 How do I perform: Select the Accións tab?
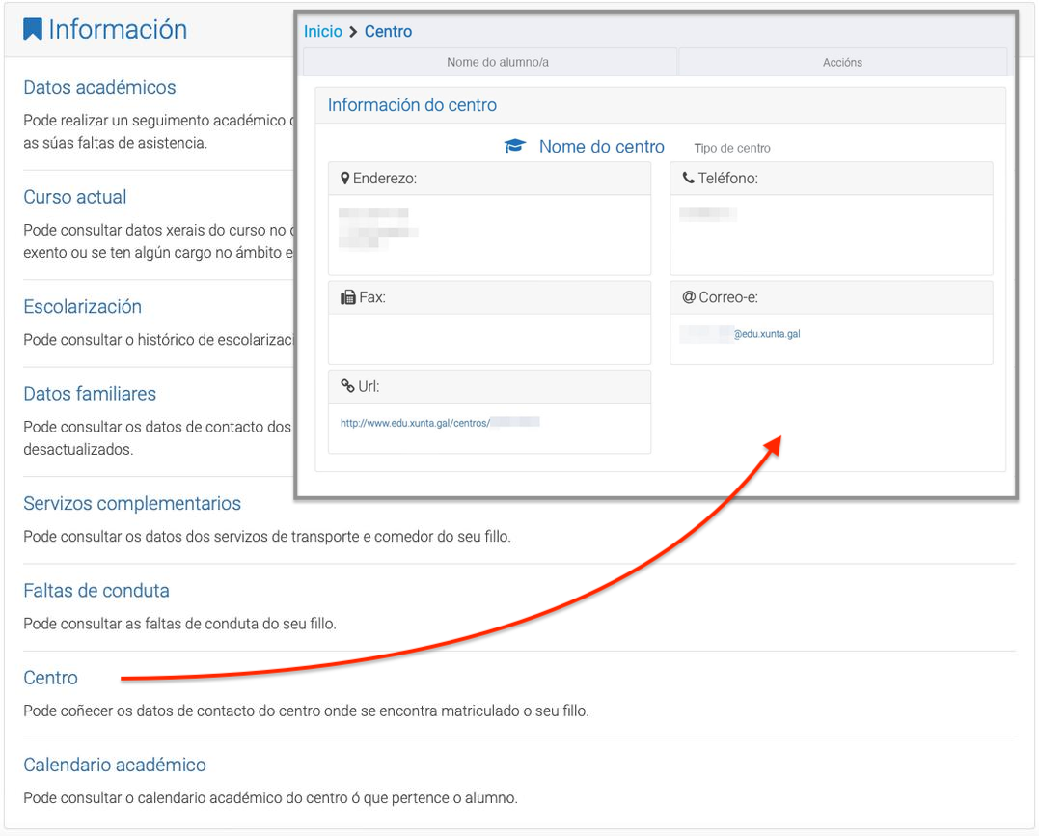pyautogui.click(x=842, y=62)
